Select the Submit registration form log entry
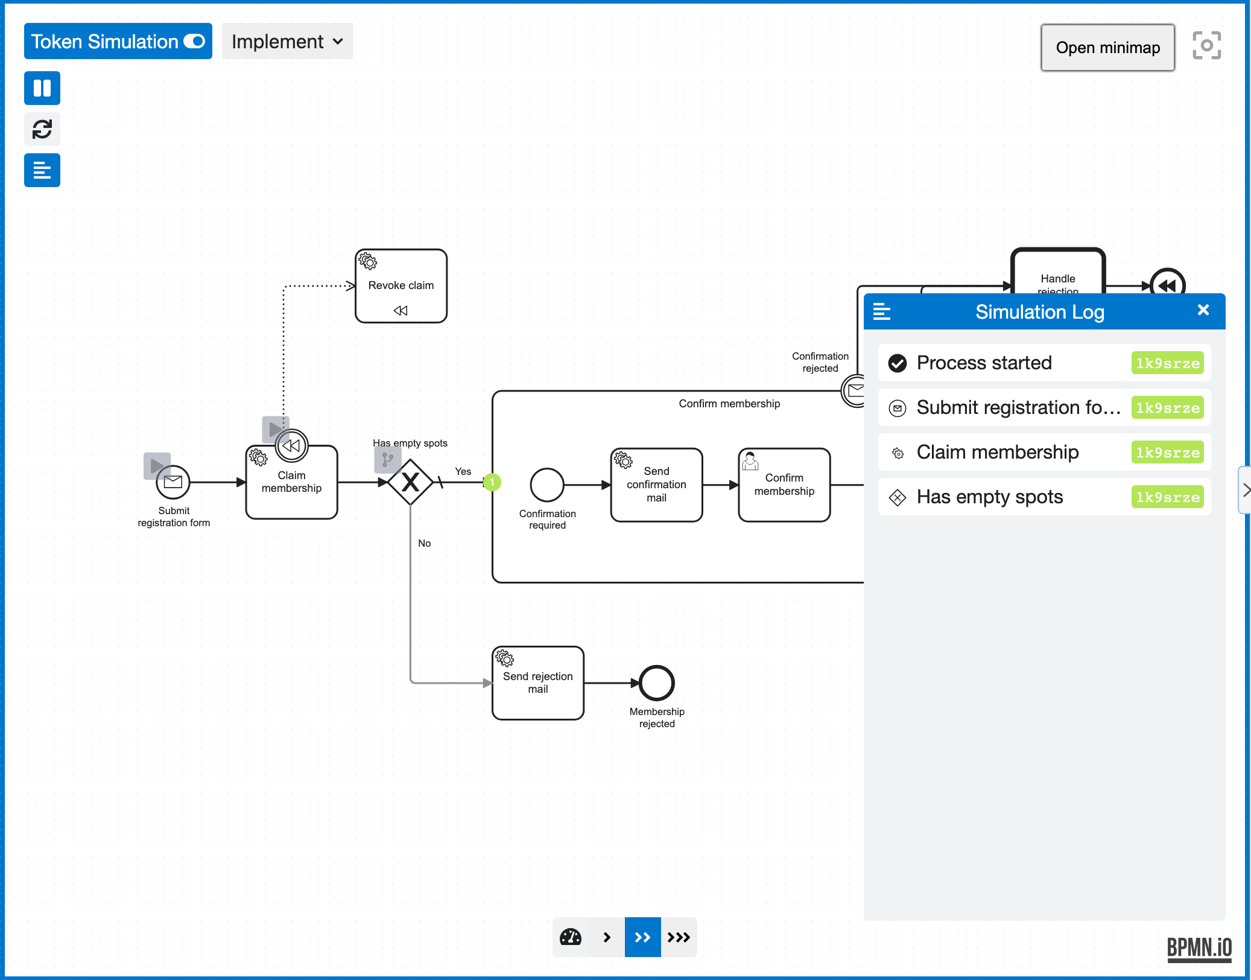 (1045, 407)
